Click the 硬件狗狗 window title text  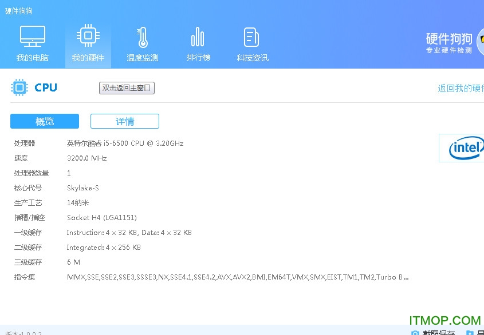point(19,11)
